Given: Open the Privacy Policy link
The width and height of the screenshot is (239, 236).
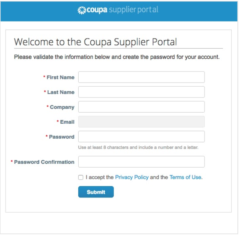Looking at the screenshot, I should (132, 177).
